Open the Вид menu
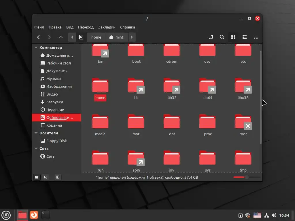This screenshot has height=221, width=295. point(70,27)
